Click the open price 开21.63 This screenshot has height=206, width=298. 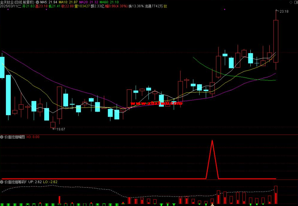[29, 6]
